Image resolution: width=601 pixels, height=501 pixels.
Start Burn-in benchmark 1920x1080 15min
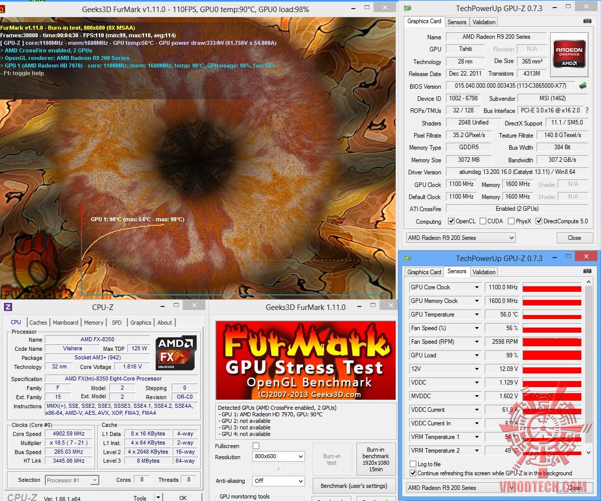[375, 460]
